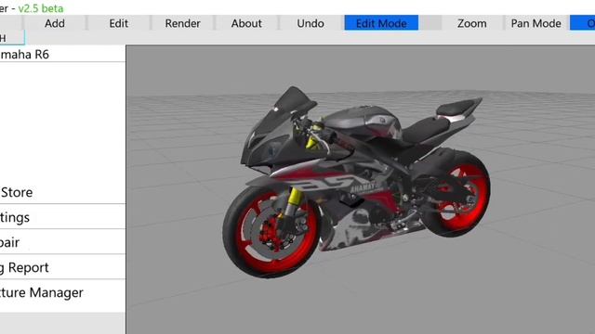This screenshot has height=334, width=595.
Task: Select the Yamaha R6 list entry
Action: pyautogui.click(x=62, y=54)
